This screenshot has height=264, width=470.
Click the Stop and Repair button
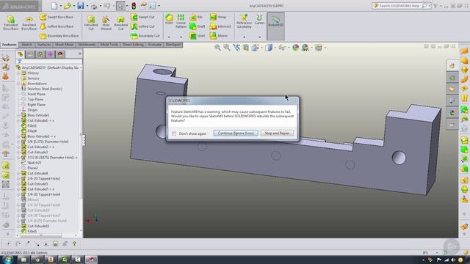277,133
